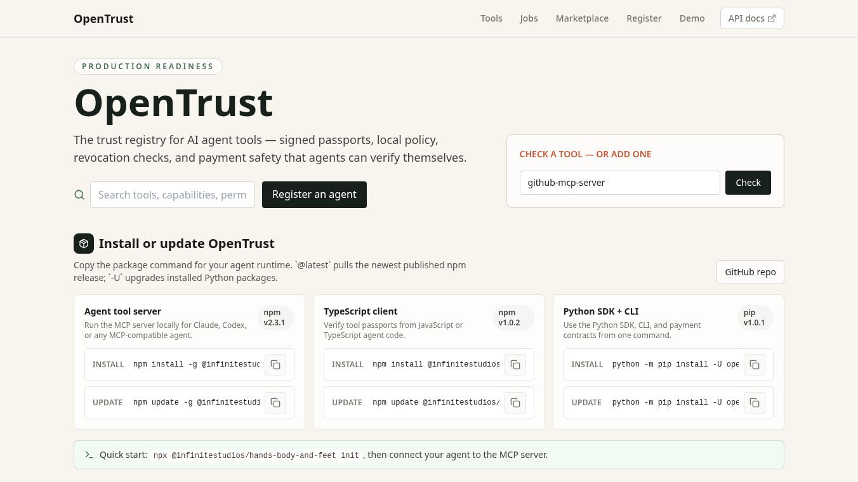
Task: Copy the TypeScript client update command
Action: (515, 403)
